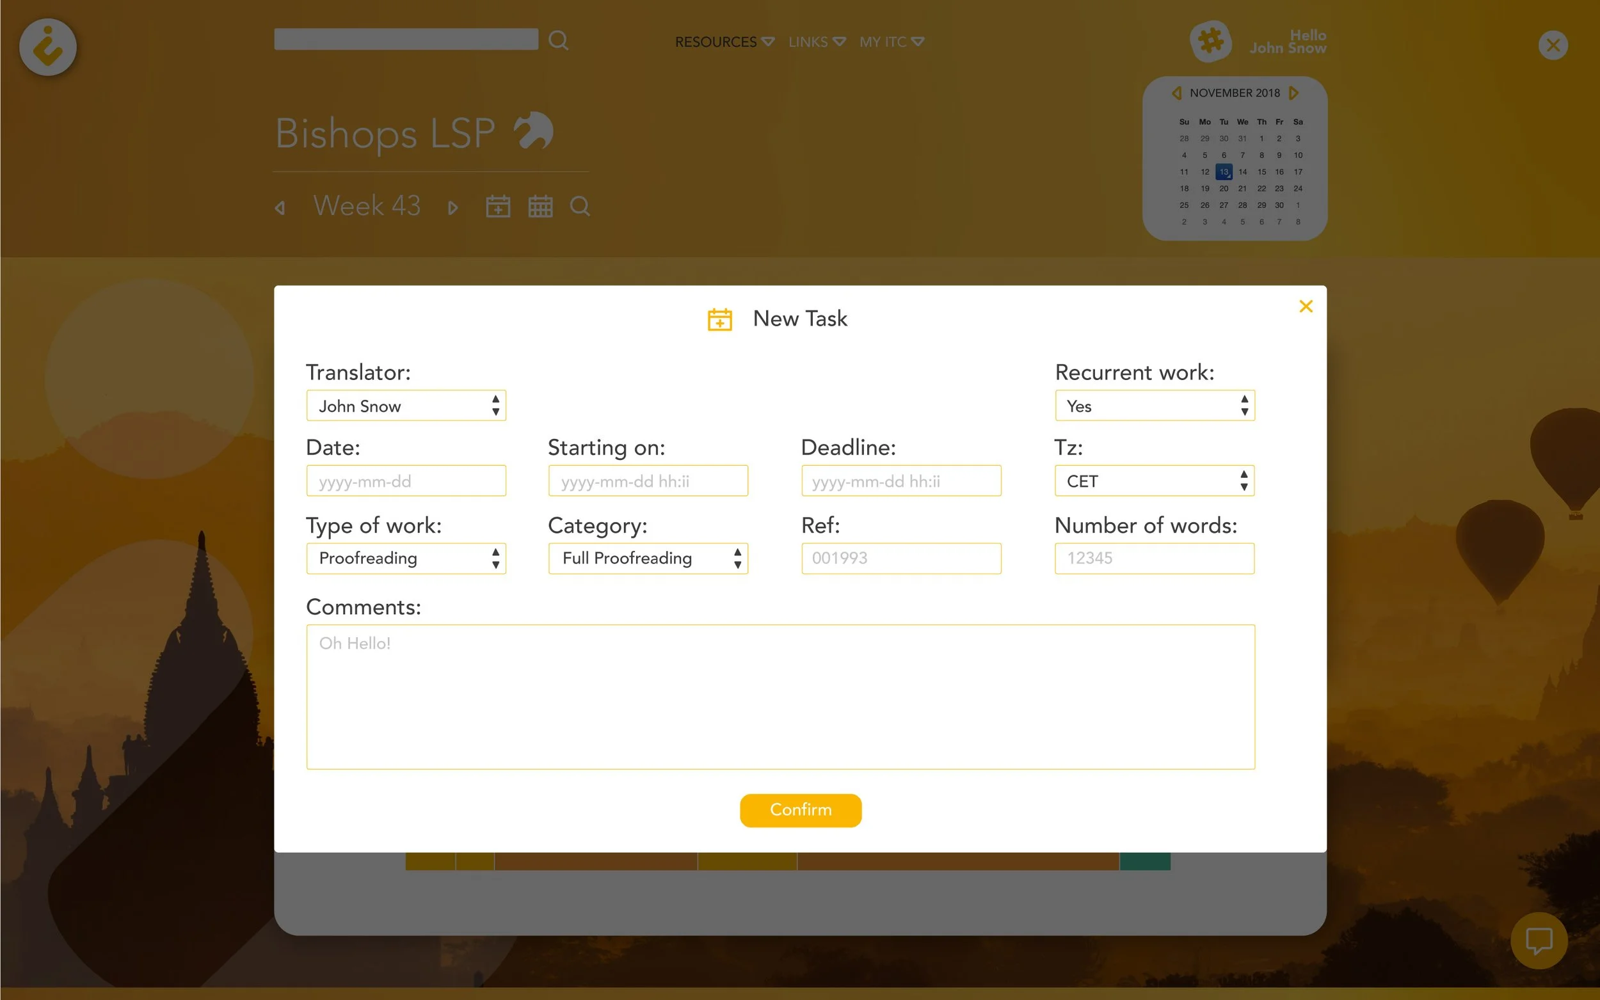The image size is (1600, 1000).
Task: Go to the week before Week 43
Action: (x=280, y=208)
